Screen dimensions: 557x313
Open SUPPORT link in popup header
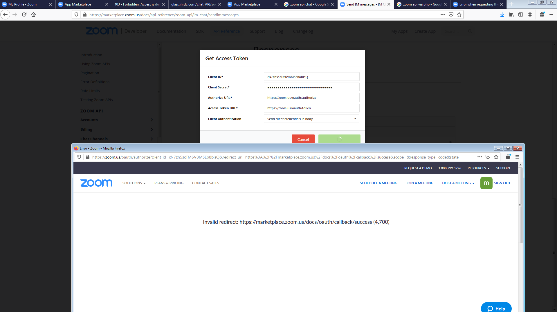point(503,168)
